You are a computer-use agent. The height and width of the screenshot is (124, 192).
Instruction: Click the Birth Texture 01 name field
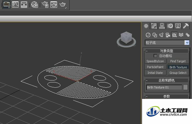[164, 87]
